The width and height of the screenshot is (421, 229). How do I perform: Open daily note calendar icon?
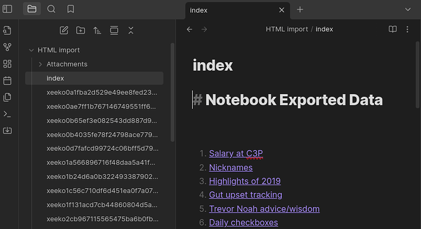pos(7,80)
